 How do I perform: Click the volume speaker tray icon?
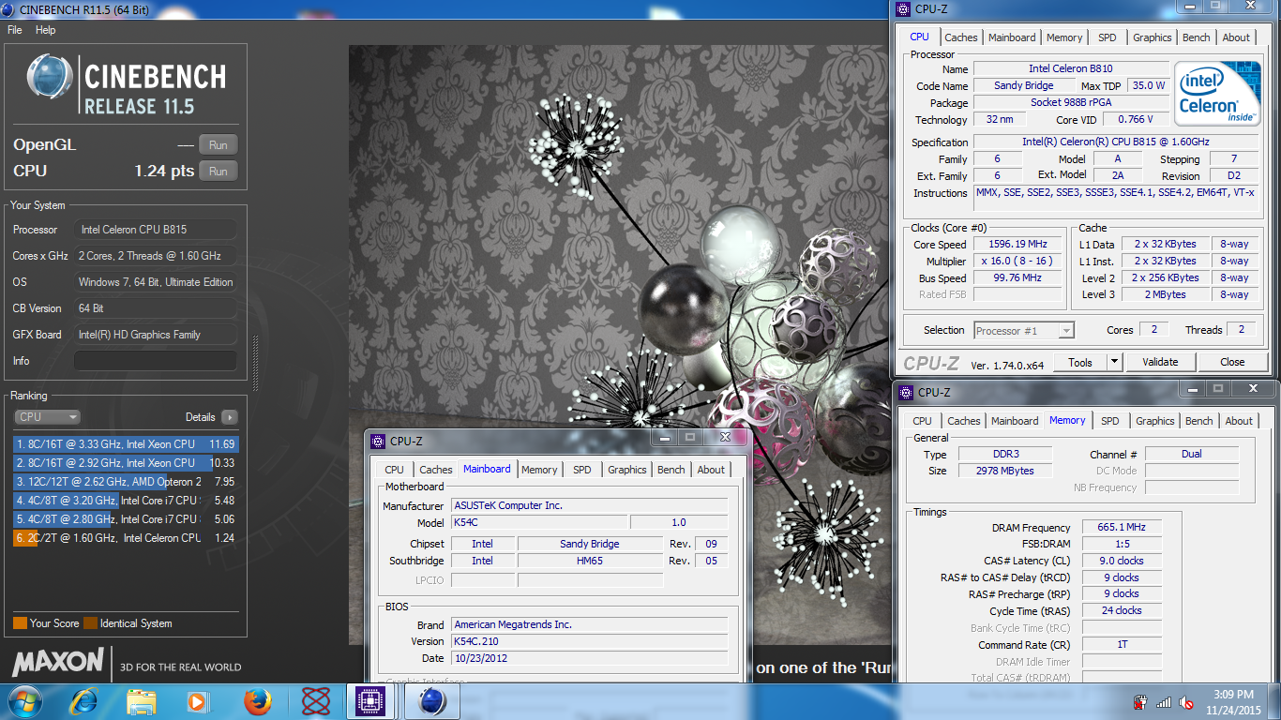(x=1186, y=702)
